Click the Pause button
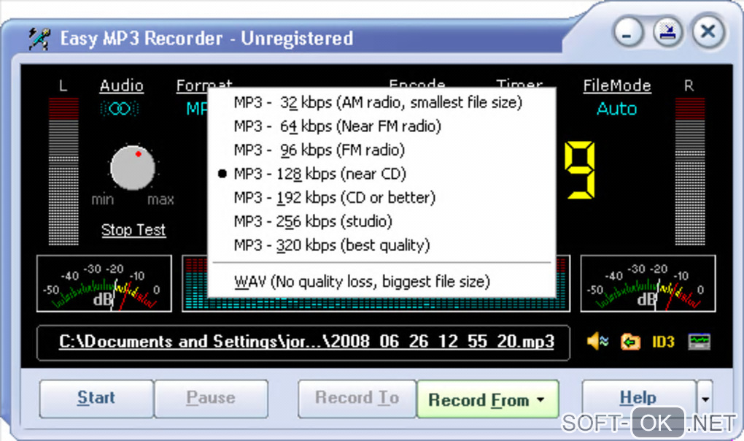The image size is (744, 441). [211, 398]
